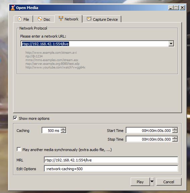Switch to the Capture Device tab
190x193 pixels.
click(102, 19)
